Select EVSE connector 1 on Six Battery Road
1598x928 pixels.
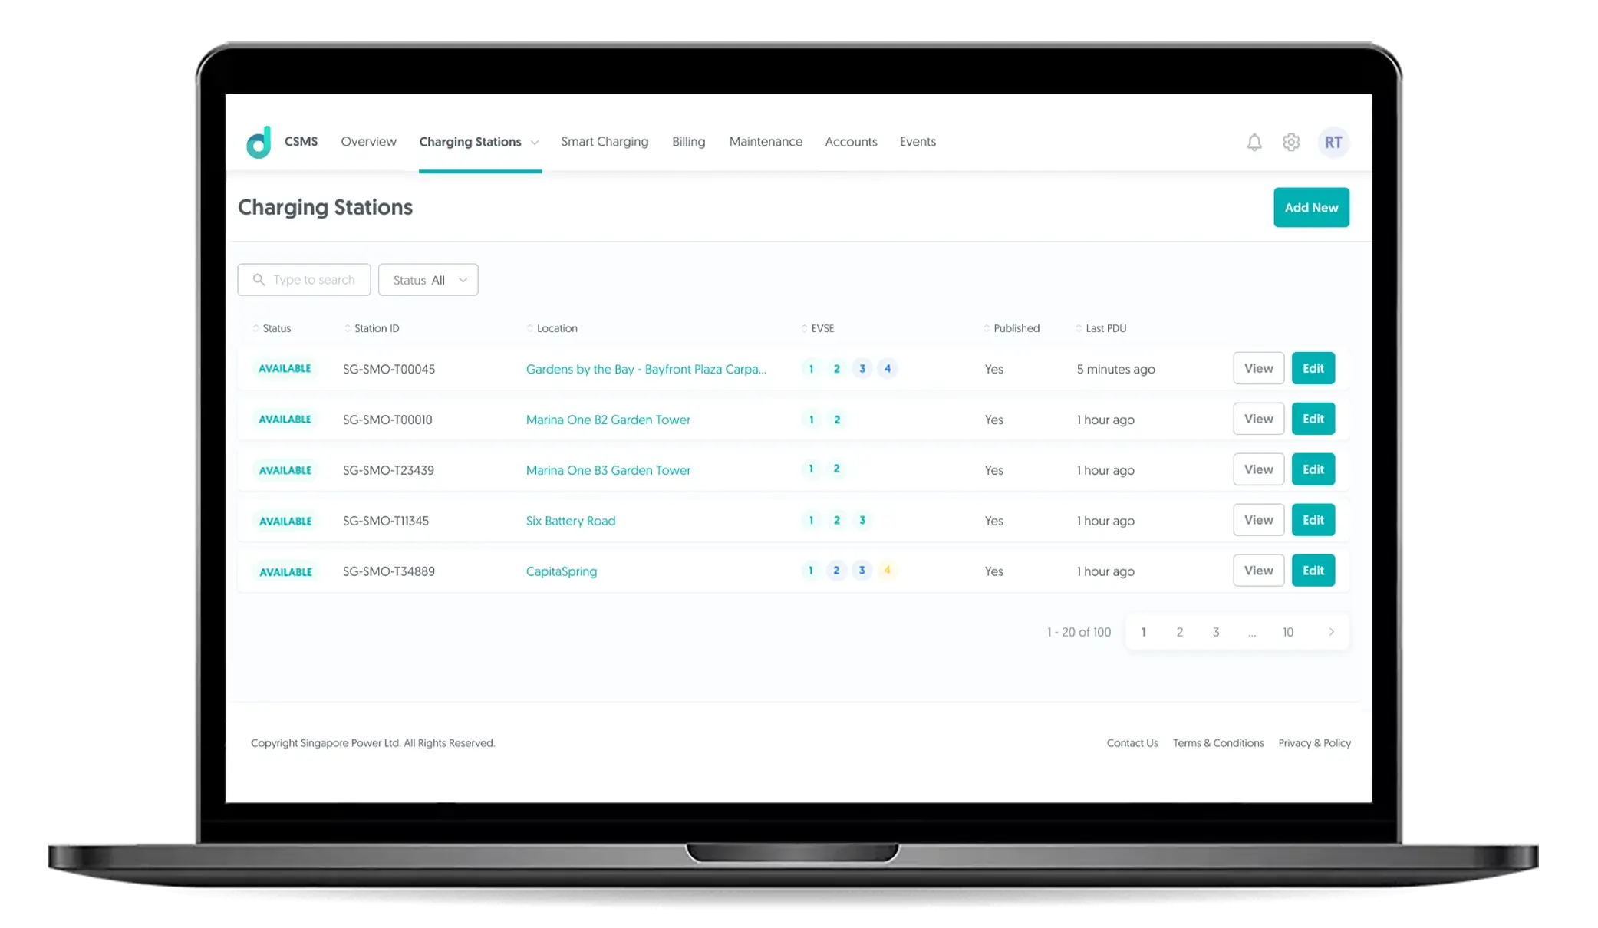(x=810, y=520)
